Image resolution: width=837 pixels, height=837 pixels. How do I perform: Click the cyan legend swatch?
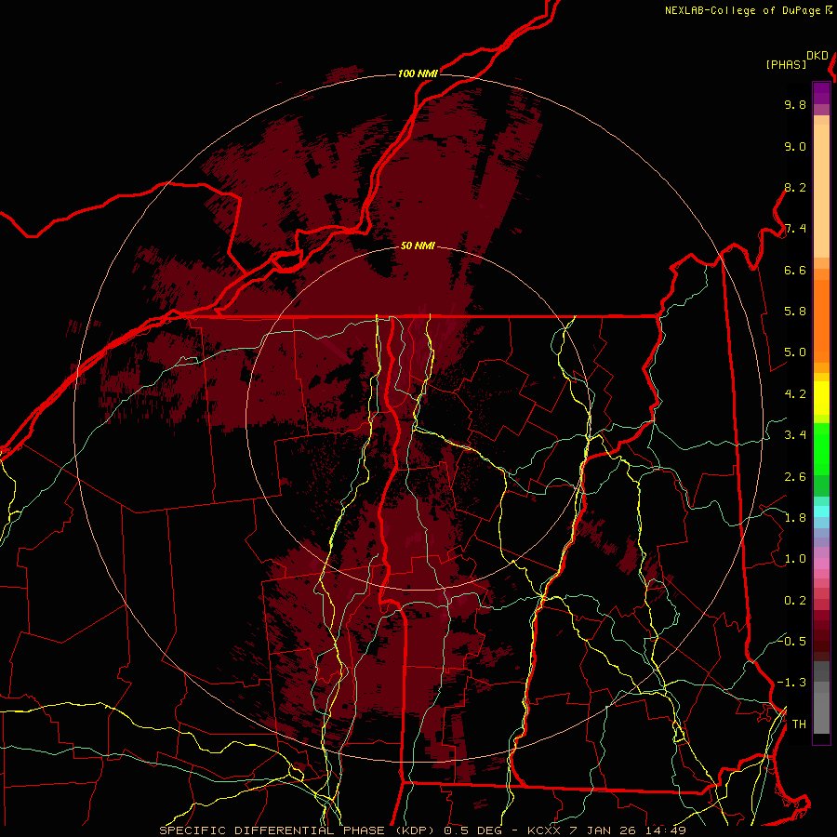(821, 511)
